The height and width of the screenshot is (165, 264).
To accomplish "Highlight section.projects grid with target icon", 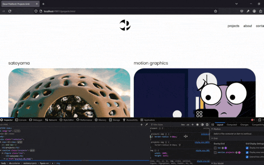I will 236,153.
